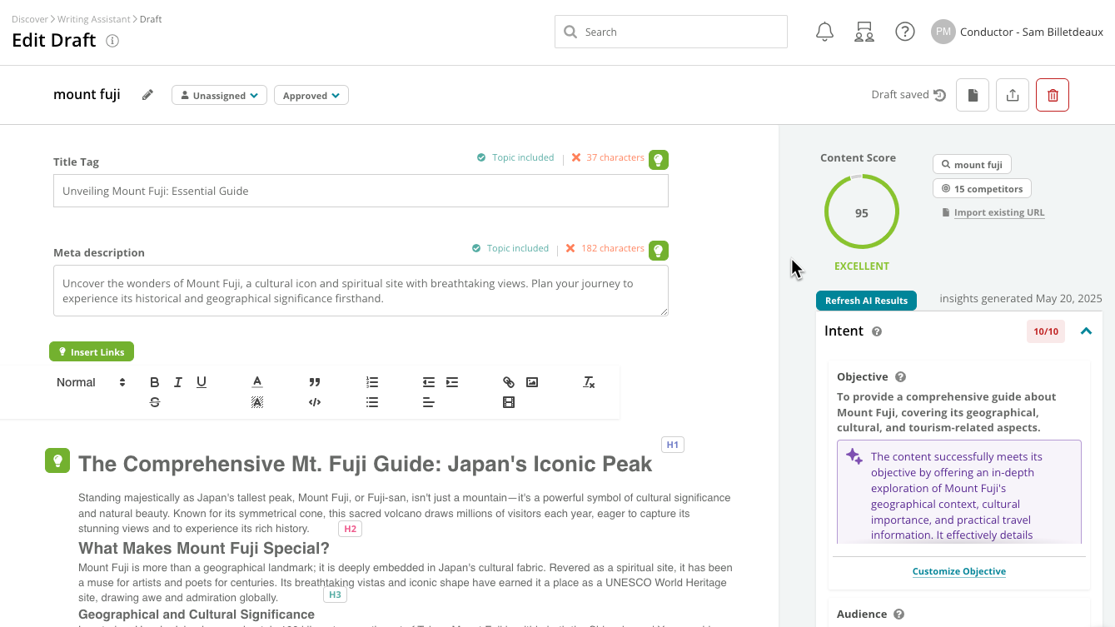Toggle italic formatting

[x=178, y=382]
